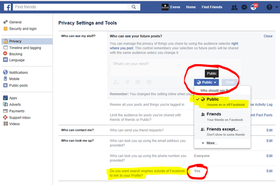Open Find Friends in the top bar
Screen dimensions: 280x185
[x=212, y=7]
